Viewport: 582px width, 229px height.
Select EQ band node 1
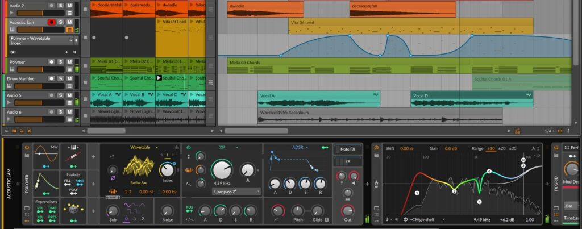pyautogui.click(x=417, y=193)
